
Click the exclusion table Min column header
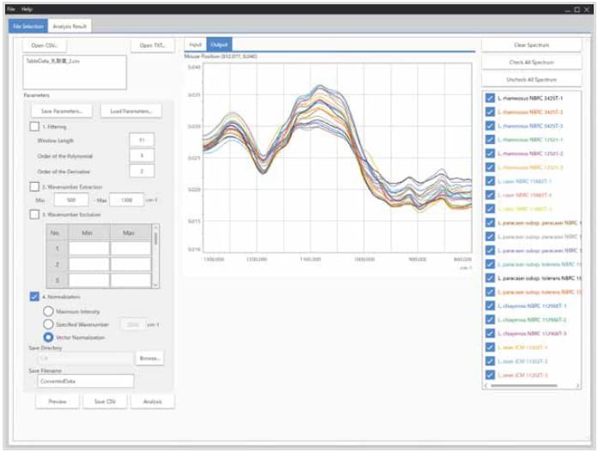click(x=89, y=233)
